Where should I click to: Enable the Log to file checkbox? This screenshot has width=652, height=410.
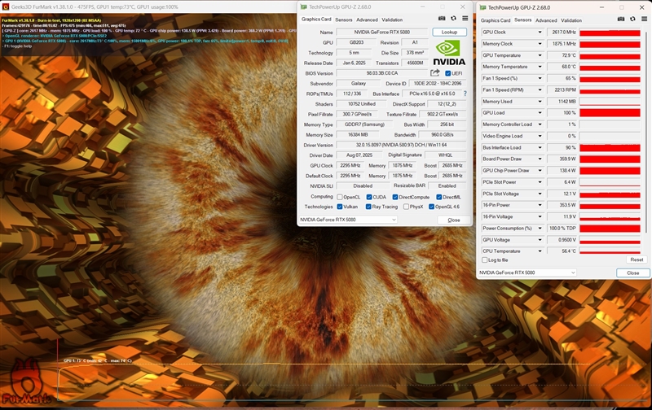(x=484, y=260)
